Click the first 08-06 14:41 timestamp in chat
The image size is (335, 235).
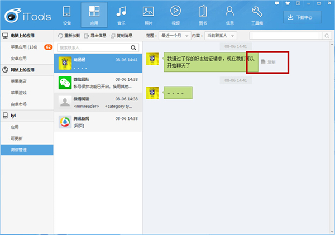pyautogui.click(x=236, y=46)
